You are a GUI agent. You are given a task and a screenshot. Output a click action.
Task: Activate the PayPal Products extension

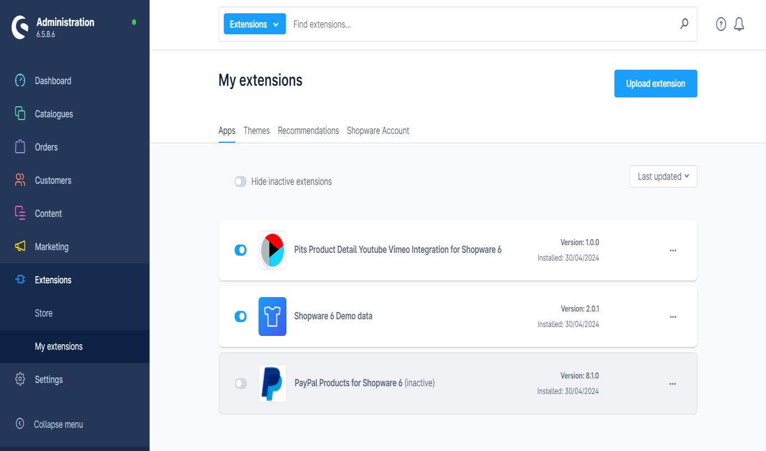tap(240, 383)
